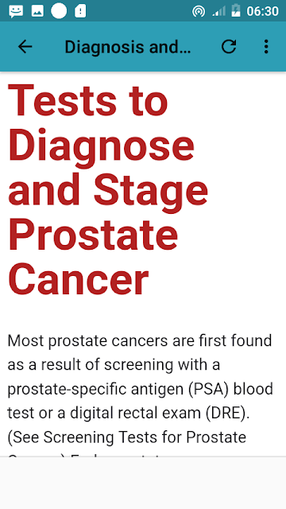Viewport: 286px width, 509px height.
Task: Tap the SD card alert icon
Action: click(80, 11)
